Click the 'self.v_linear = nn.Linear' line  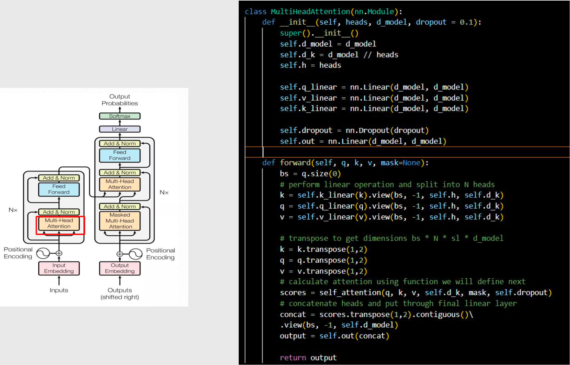[x=374, y=98]
